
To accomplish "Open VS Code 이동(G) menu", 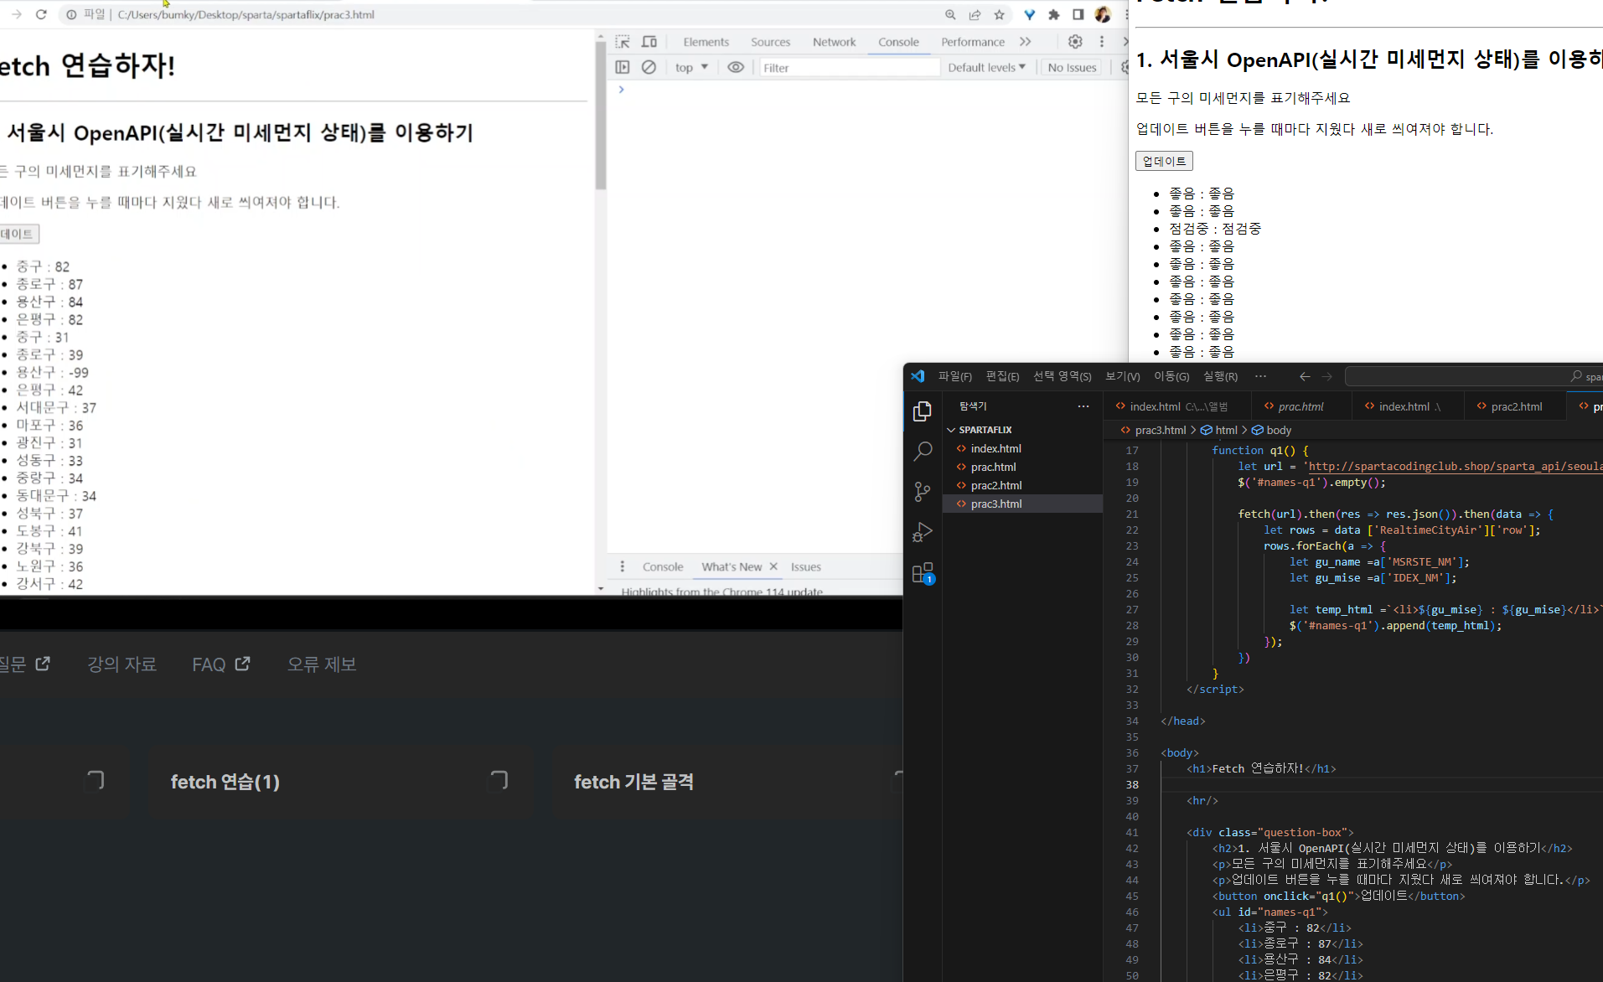I will click(x=1171, y=376).
